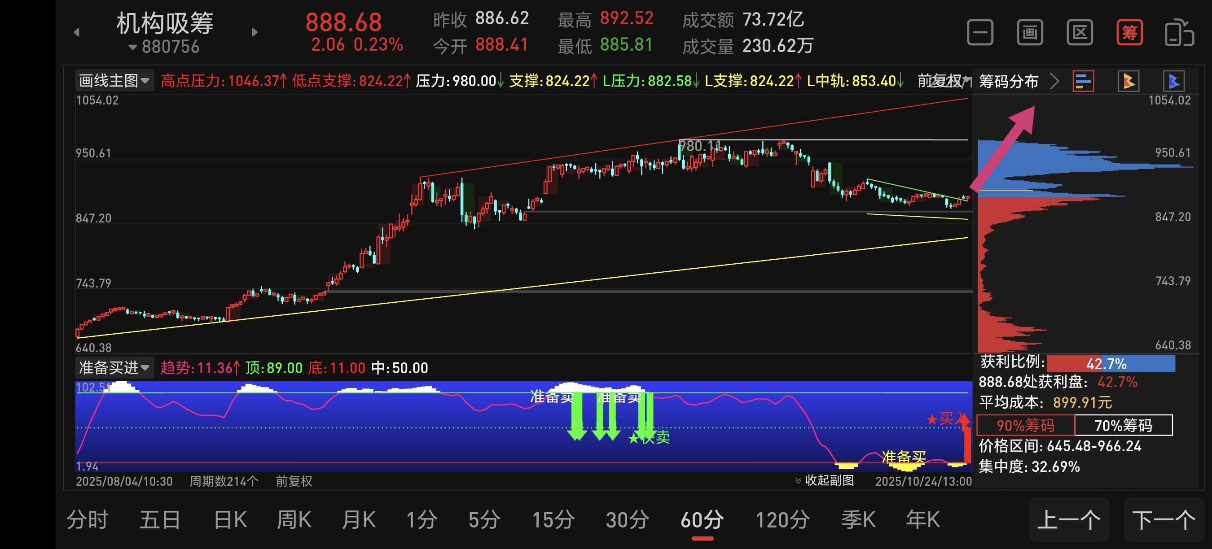
Task: Click the minus box icon in header
Action: point(980,32)
